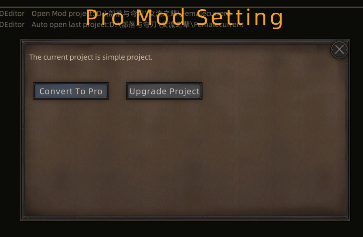Screen dimensions: 363x237
Task: Click the 'current project is simple project' message
Action: [91, 57]
